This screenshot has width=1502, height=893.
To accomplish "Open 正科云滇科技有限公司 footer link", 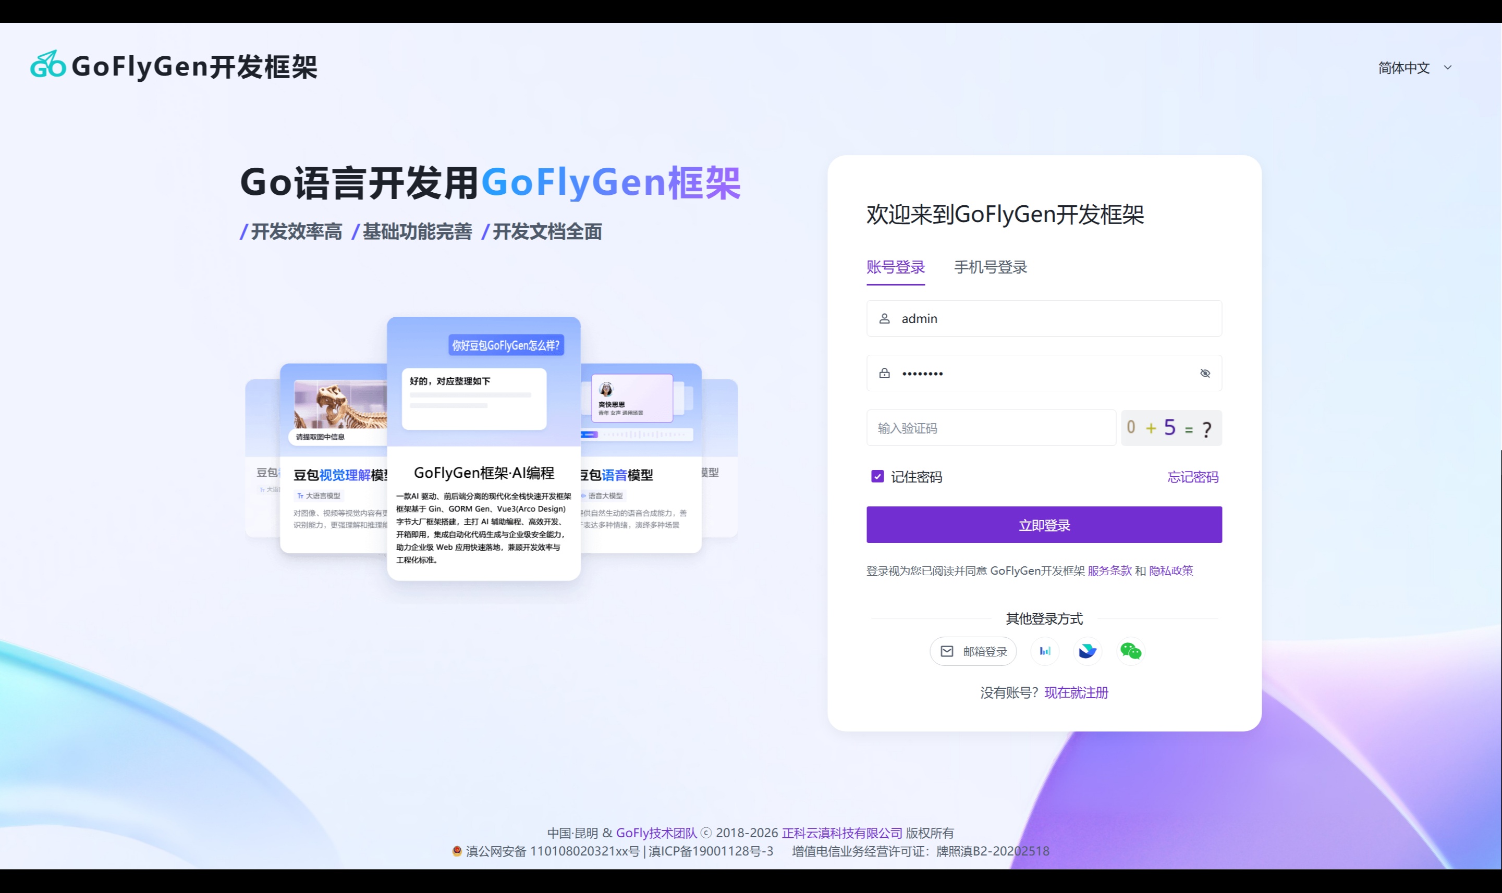I will pos(842,833).
